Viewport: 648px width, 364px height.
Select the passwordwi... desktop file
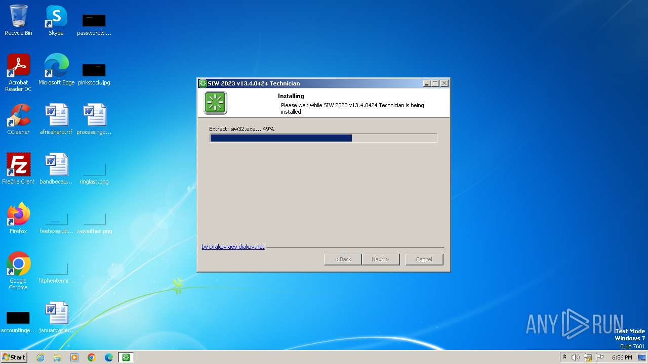[x=94, y=24]
